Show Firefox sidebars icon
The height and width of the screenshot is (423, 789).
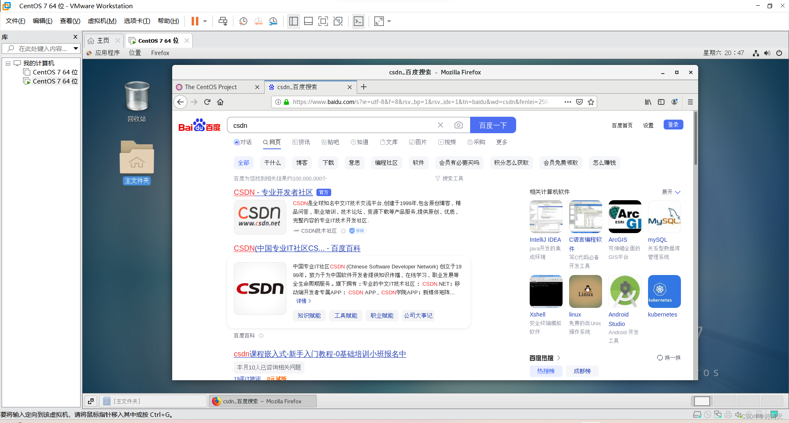661,102
